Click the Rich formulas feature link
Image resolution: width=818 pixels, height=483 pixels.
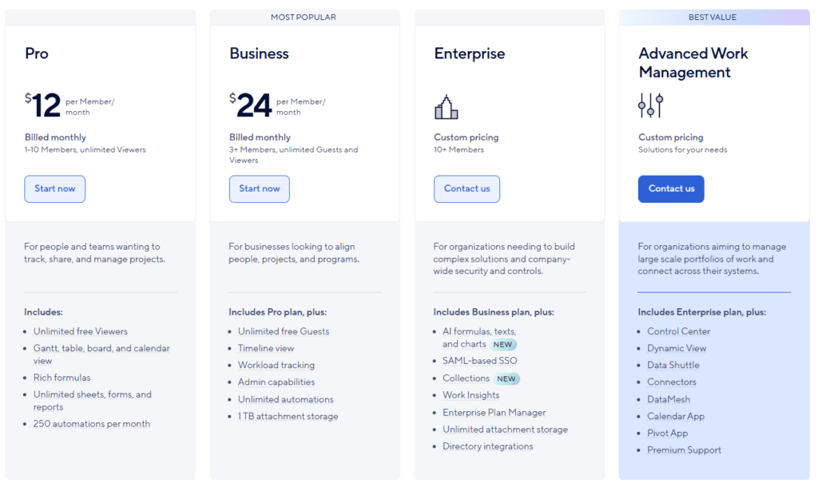click(62, 377)
